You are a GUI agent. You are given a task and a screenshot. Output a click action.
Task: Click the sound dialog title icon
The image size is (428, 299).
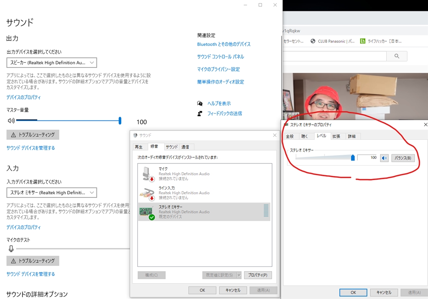[135, 136]
